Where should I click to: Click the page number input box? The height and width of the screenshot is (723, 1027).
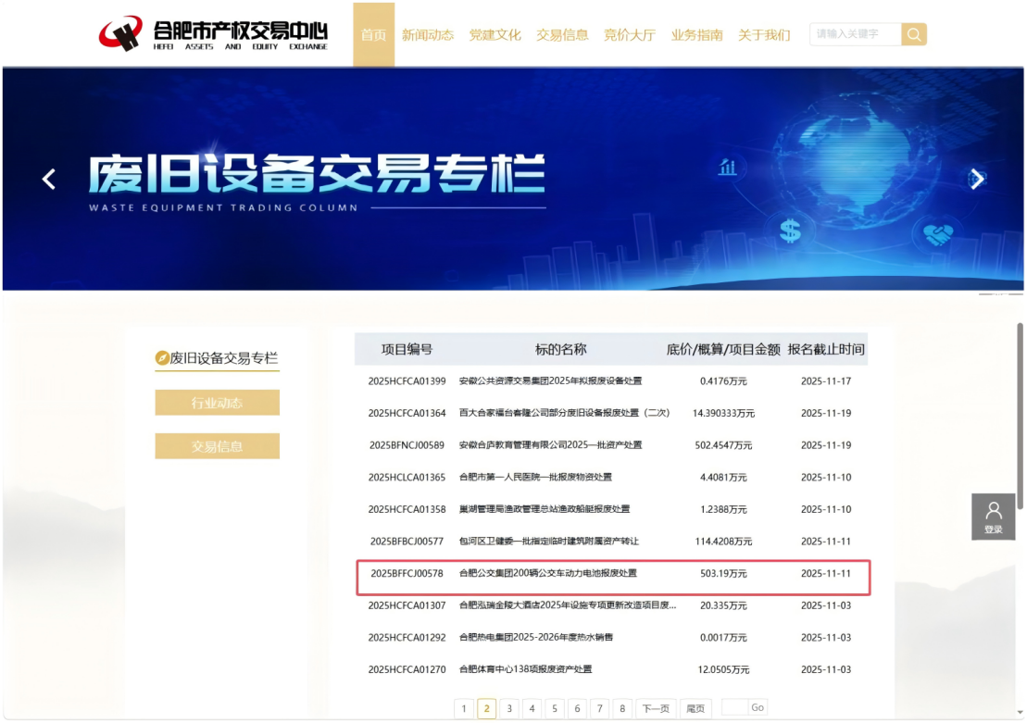pos(734,708)
